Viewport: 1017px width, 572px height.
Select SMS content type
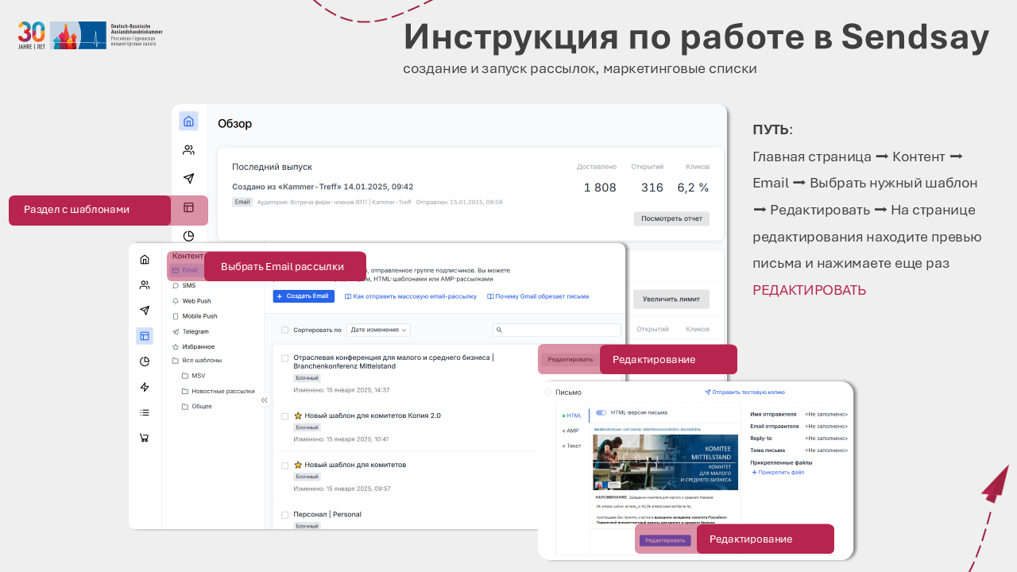click(x=188, y=285)
